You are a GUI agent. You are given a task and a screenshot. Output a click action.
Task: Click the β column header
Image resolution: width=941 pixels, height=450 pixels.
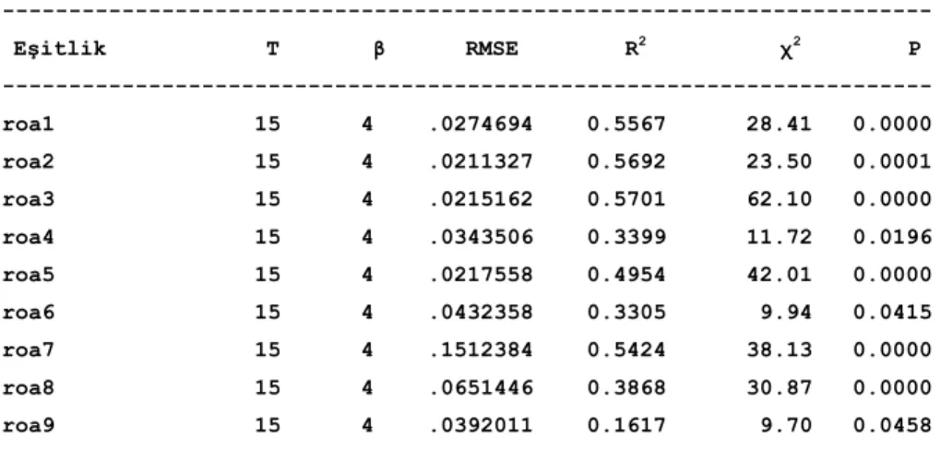(x=378, y=50)
